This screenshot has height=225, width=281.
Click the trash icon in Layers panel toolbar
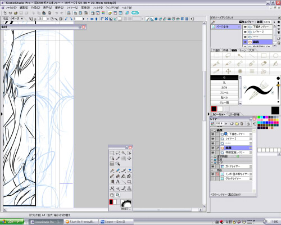[242, 124]
